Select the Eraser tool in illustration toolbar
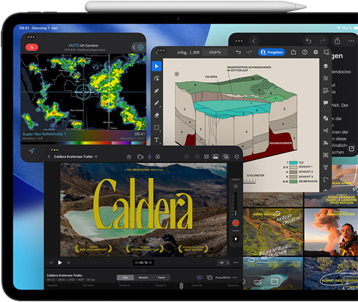This screenshot has width=358, height=302. pyautogui.click(x=157, y=115)
